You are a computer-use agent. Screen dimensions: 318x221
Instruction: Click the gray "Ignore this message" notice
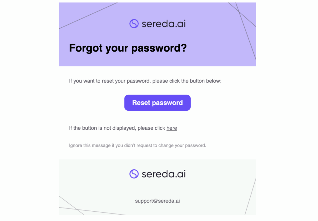[137, 145]
